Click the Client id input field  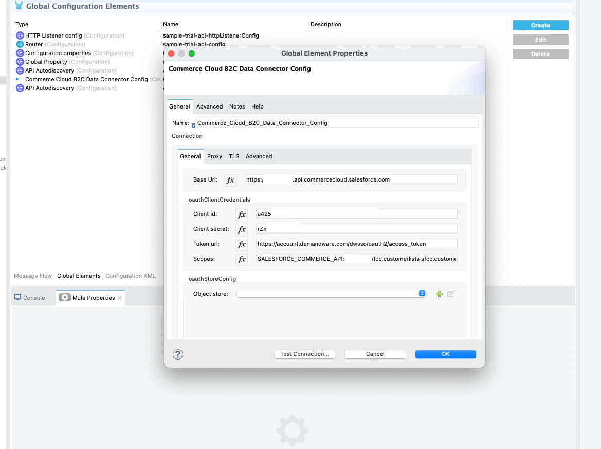(x=356, y=214)
